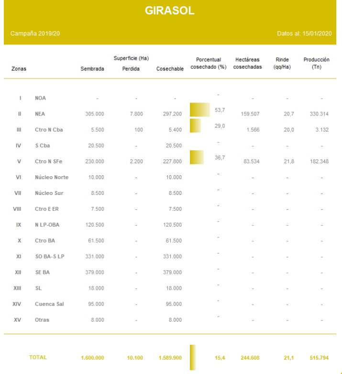Screen dimensions: 342x374
Task: Click SE BA sembrada value 379.000
Action: (93, 272)
